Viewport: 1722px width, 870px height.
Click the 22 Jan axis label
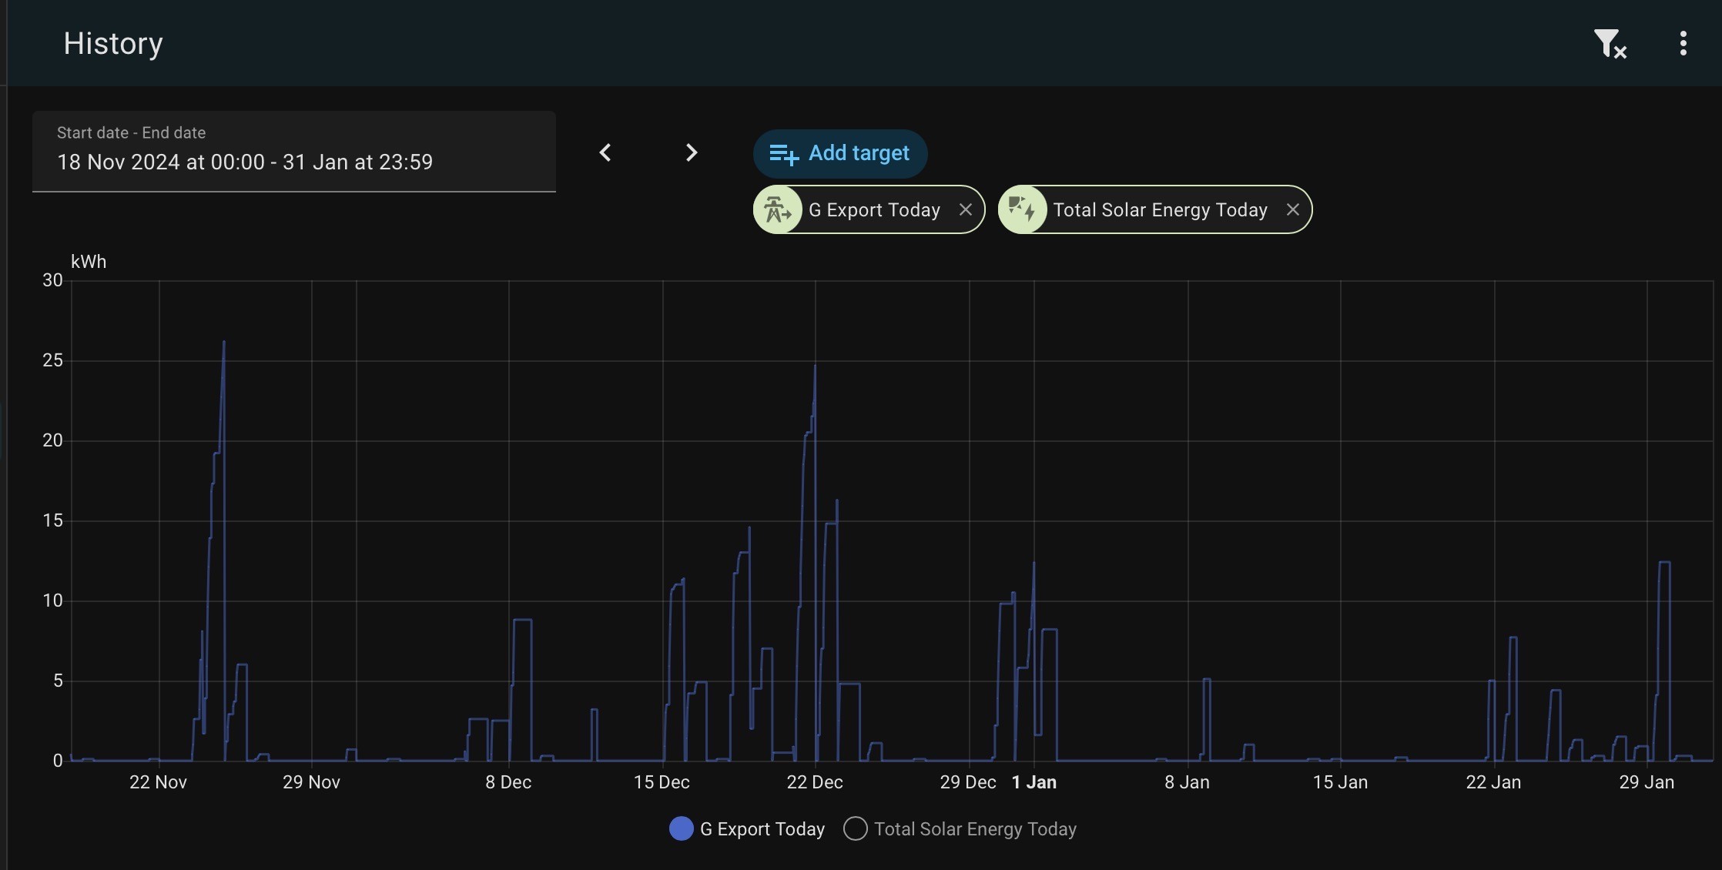(1493, 782)
